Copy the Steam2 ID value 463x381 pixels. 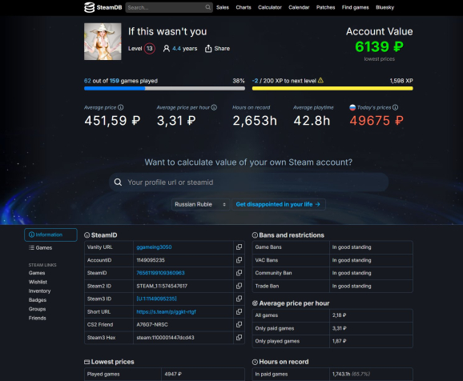[239, 286]
